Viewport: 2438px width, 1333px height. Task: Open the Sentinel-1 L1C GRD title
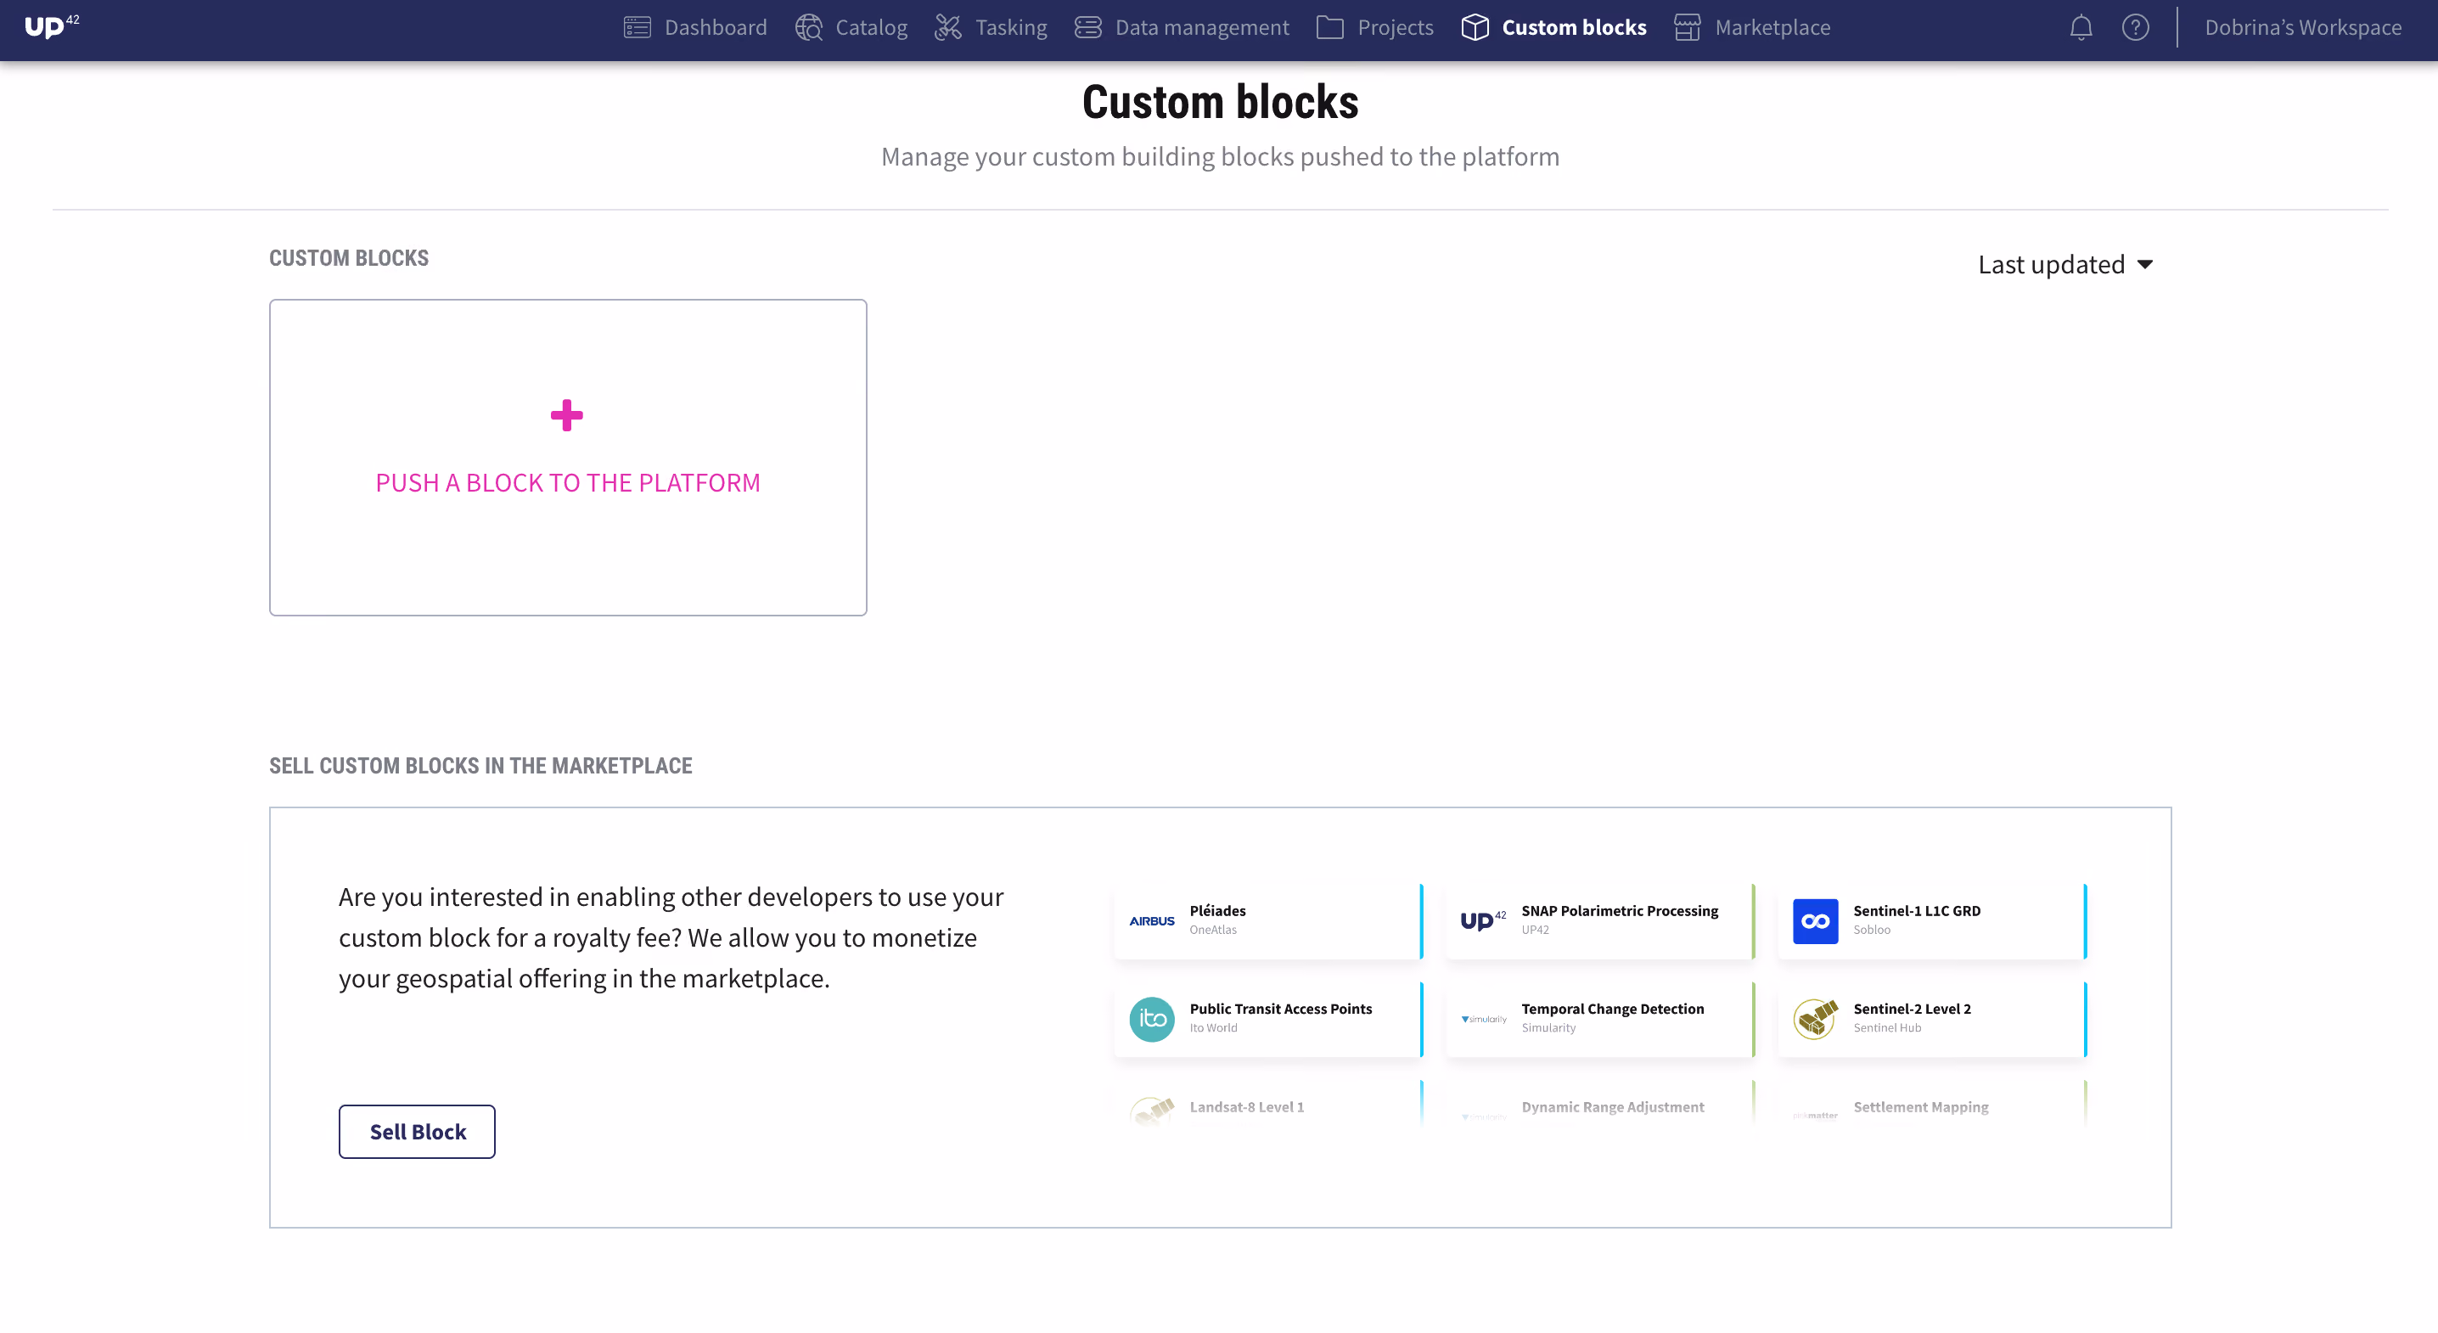point(1917,911)
